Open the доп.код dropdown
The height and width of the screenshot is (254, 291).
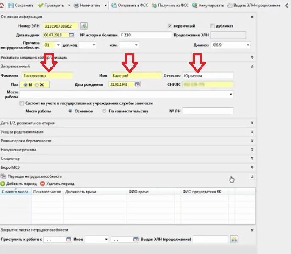tap(94, 45)
